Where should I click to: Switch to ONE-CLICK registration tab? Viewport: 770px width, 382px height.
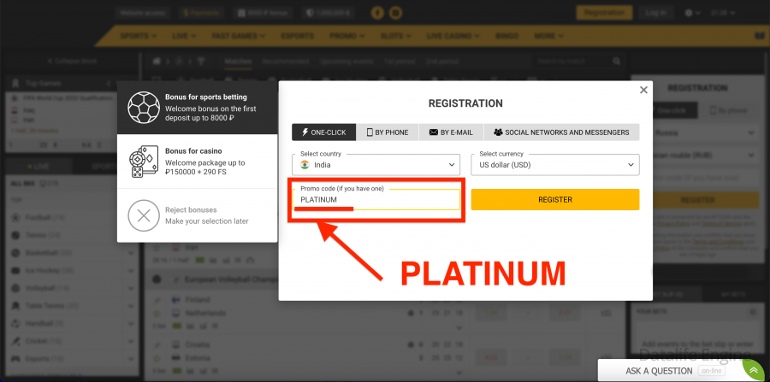323,132
